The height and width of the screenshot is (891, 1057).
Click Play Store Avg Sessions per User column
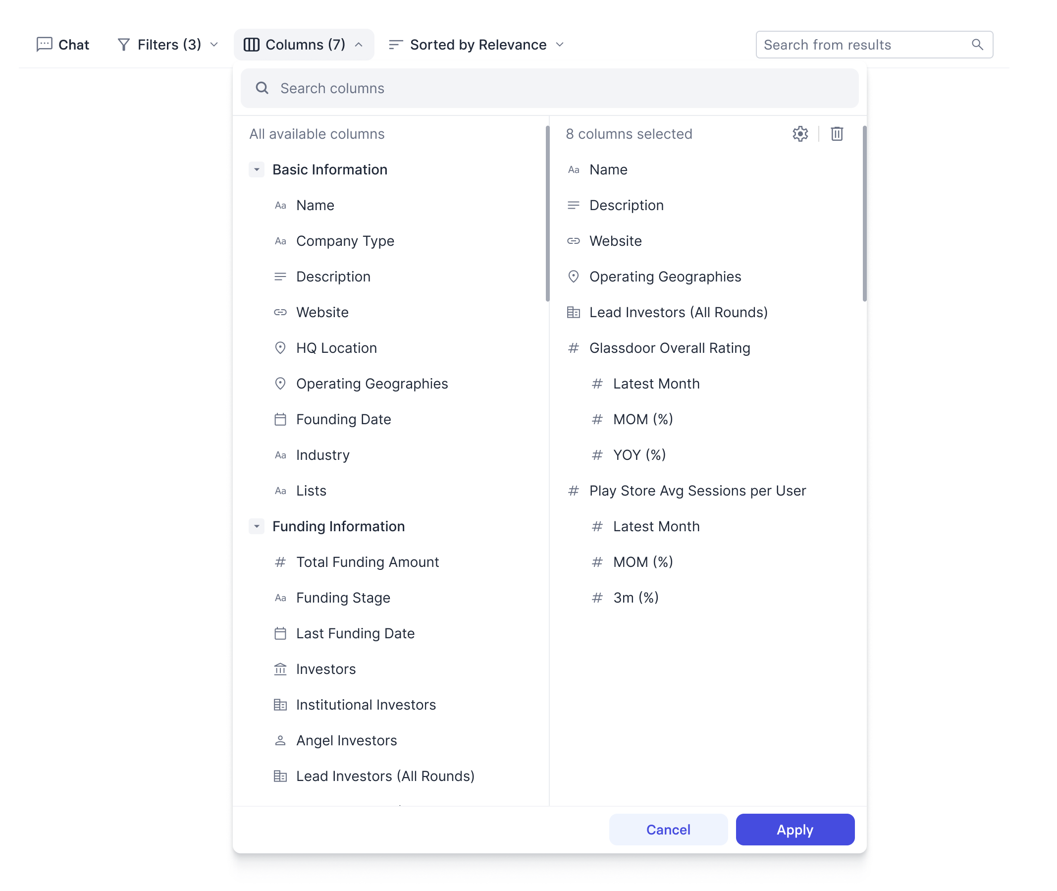pos(697,491)
